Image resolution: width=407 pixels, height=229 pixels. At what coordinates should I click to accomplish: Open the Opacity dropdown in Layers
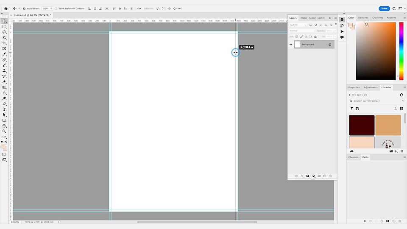click(335, 31)
